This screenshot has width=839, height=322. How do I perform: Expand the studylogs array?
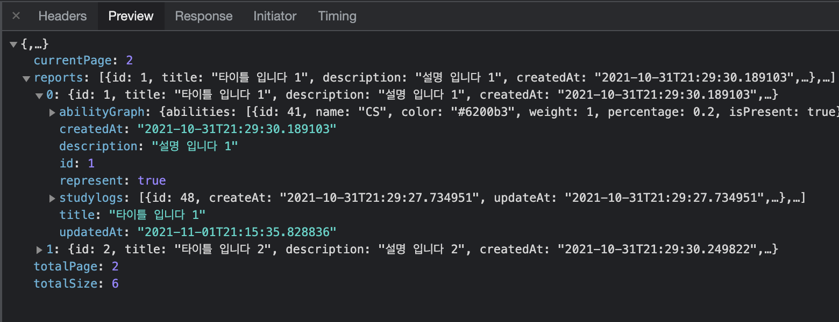coord(52,197)
